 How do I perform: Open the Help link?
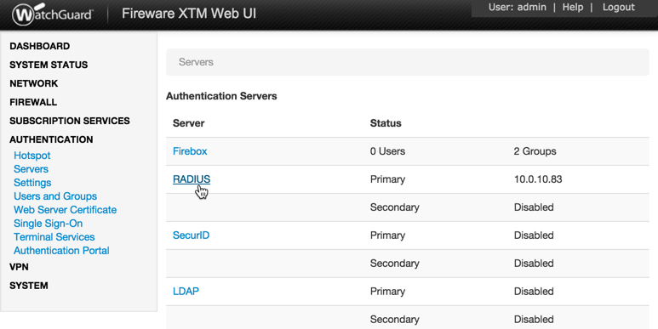click(x=572, y=7)
